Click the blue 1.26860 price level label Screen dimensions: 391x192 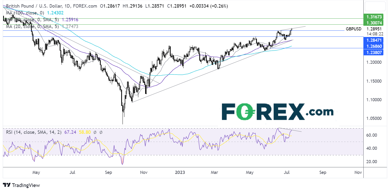point(373,46)
